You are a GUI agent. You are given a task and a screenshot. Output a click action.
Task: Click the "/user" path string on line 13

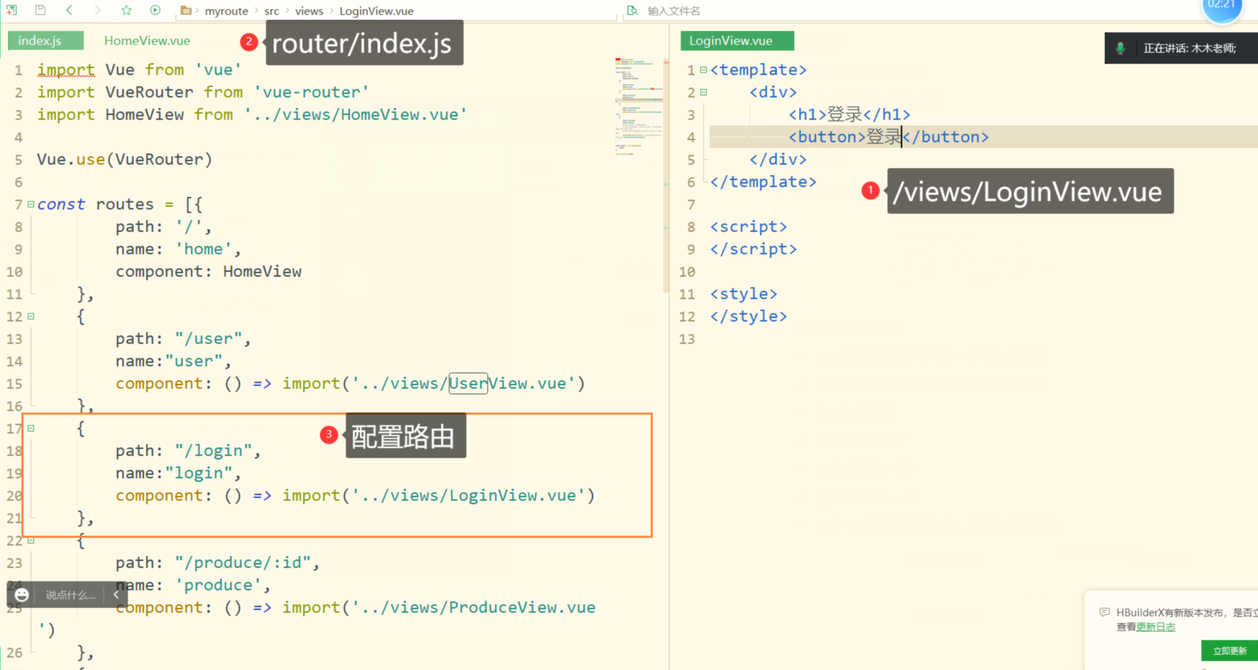(x=208, y=339)
